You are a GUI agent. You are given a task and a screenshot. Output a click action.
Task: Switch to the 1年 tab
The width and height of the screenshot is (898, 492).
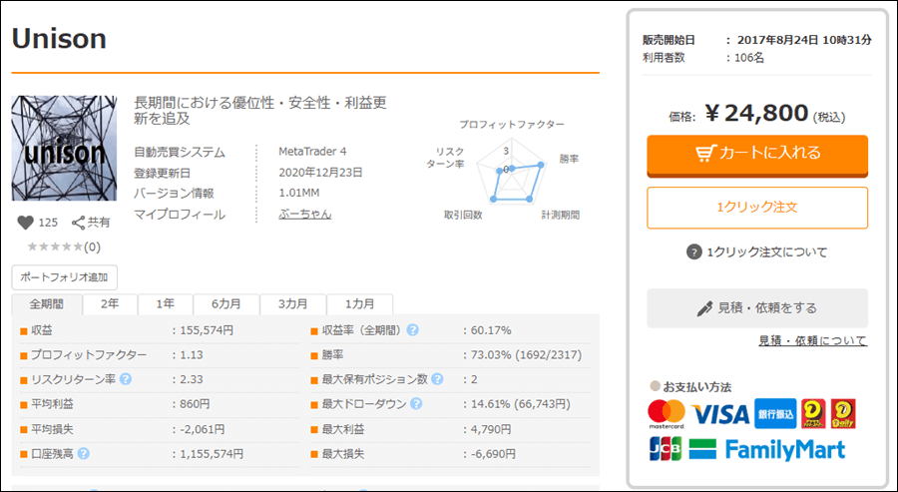pos(166,304)
